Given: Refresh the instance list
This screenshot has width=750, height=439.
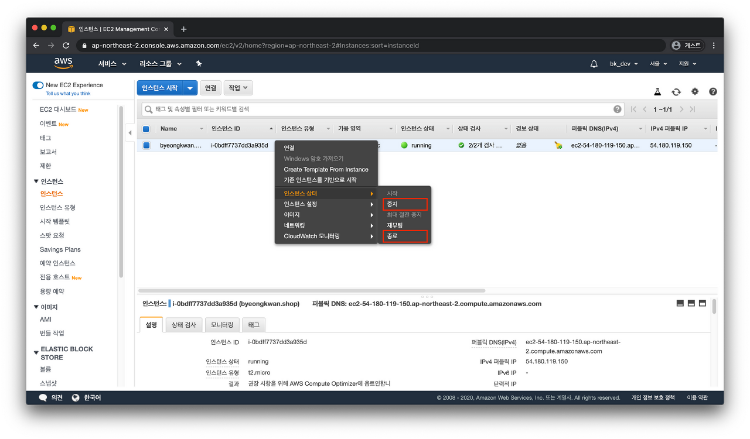Looking at the screenshot, I should pos(676,92).
